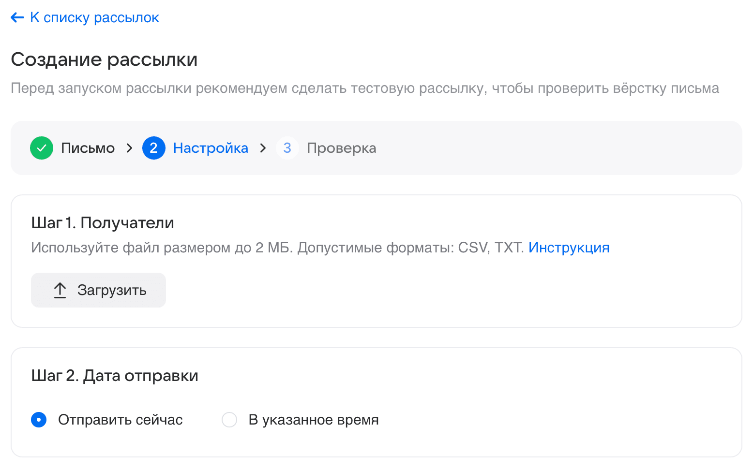
Task: Click the 'Шаг 2. Дата отправки' heading
Action: tap(115, 376)
